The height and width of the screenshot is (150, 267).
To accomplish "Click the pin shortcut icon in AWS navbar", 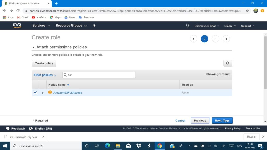I will tap(94, 26).
